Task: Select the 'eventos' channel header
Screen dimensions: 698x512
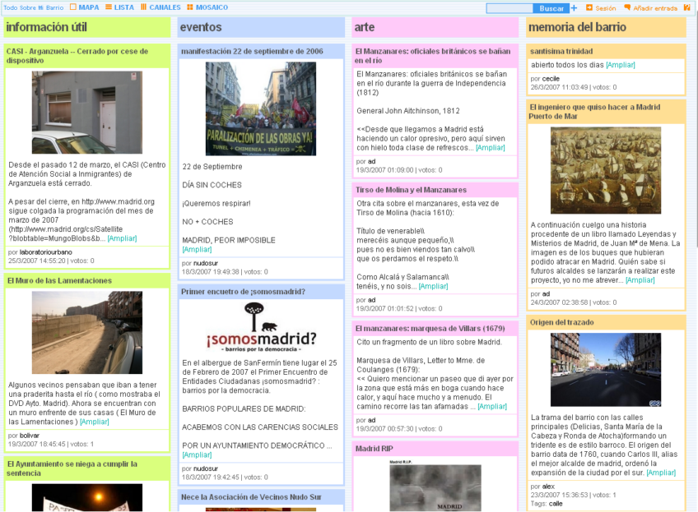Action: coord(201,27)
